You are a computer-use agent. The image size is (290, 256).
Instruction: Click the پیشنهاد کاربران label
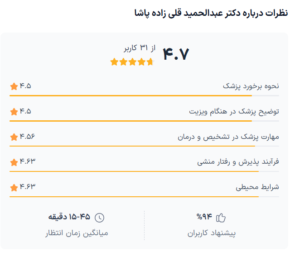212,233
